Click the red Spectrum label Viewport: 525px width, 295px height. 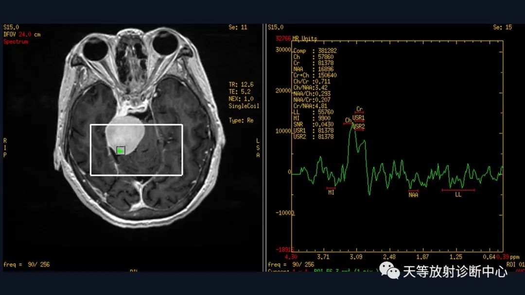click(16, 42)
